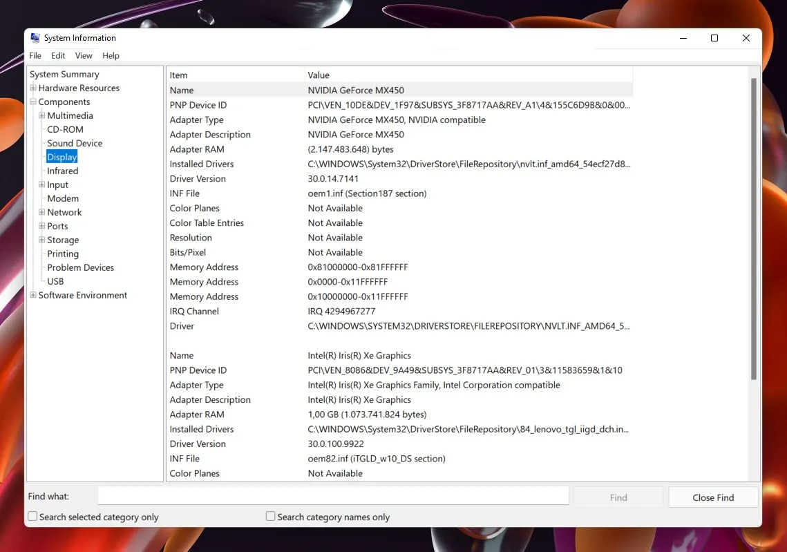Click the System Information app icon in title bar
Image resolution: width=787 pixels, height=552 pixels.
[35, 38]
